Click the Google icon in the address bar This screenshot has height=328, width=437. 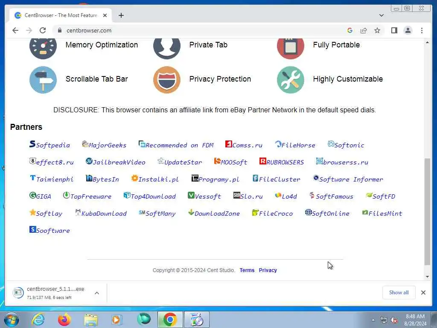tap(350, 30)
